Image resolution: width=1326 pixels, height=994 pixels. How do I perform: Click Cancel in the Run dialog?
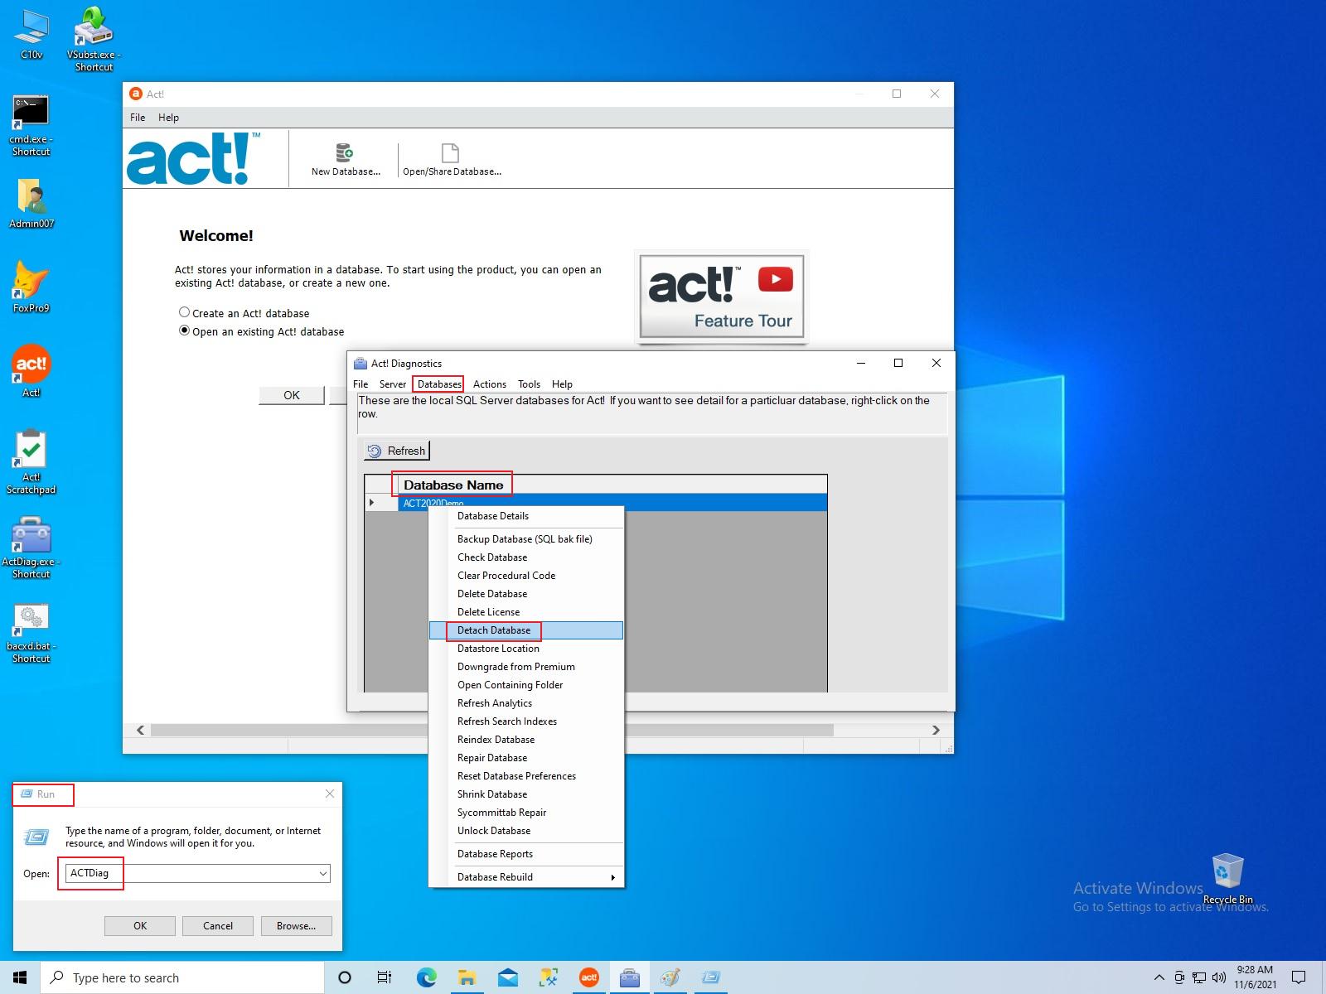click(x=218, y=926)
